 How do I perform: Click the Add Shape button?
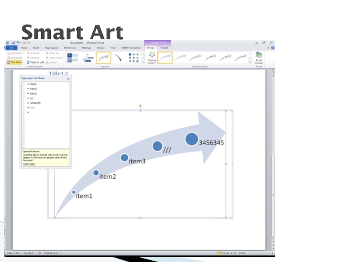(15, 53)
